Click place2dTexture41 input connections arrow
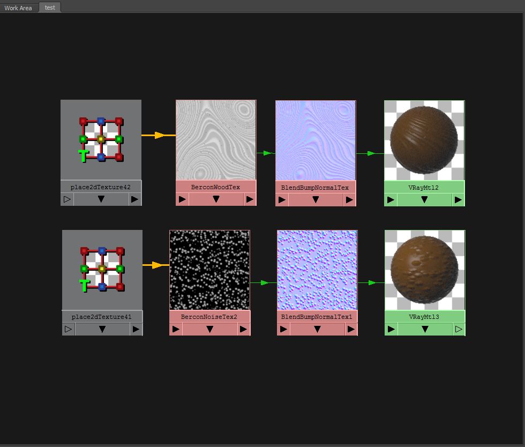This screenshot has height=447, width=525. 69,329
